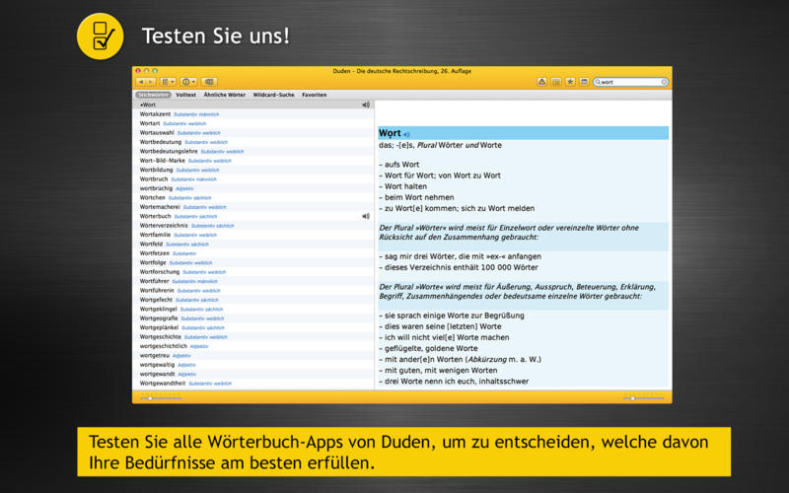Click the warning triangle toolbar icon
The height and width of the screenshot is (493, 789).
coord(541,82)
